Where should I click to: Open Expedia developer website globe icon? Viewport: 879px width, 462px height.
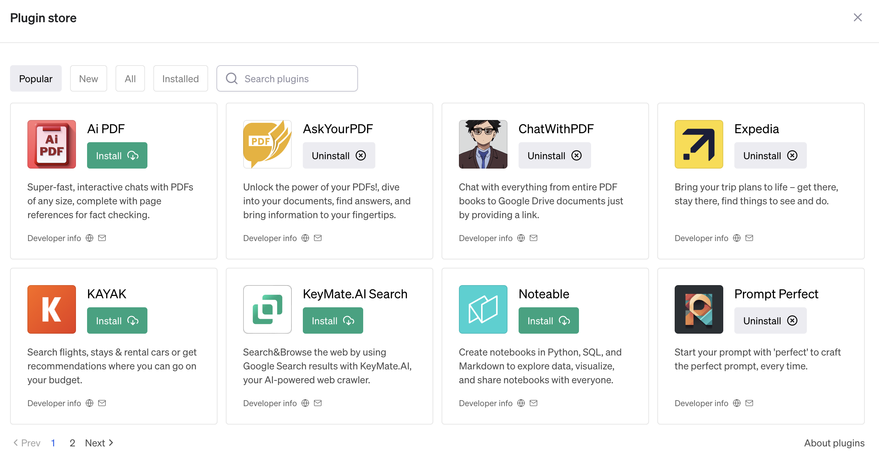tap(737, 238)
